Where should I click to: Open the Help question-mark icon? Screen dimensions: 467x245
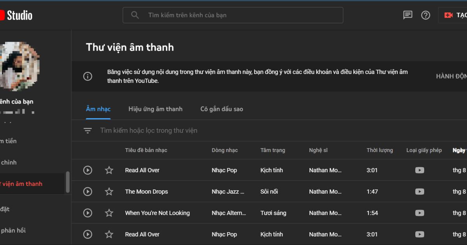tap(425, 15)
